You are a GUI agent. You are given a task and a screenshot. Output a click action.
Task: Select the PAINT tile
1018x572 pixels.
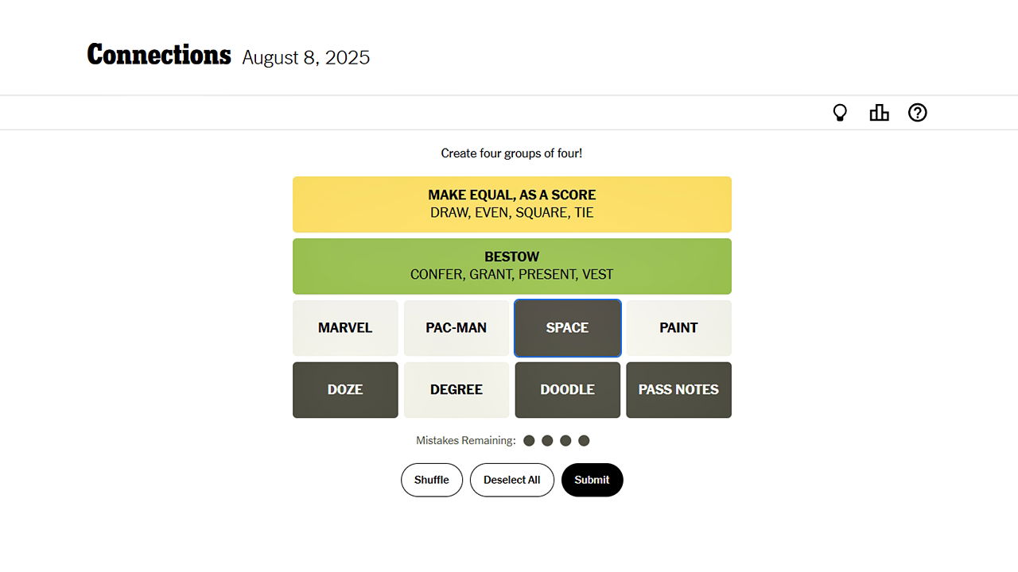coord(679,327)
